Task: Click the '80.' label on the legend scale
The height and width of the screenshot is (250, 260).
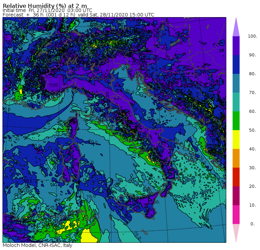Action: click(252, 74)
